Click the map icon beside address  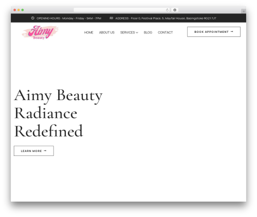111,18
